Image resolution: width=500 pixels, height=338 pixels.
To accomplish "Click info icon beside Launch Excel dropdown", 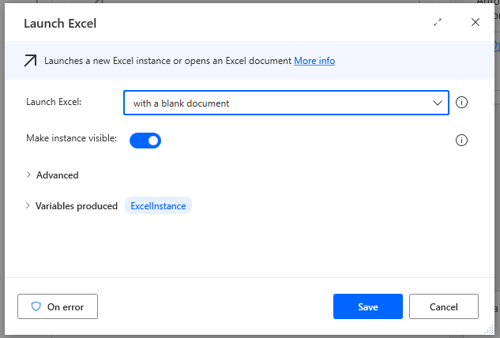I will click(463, 103).
